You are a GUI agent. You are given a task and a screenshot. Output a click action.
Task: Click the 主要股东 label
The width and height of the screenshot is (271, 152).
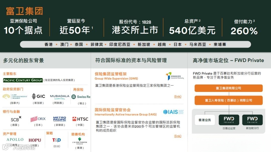click(10, 74)
